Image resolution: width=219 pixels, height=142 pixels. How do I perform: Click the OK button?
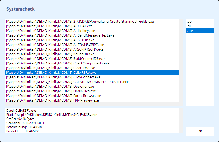pos(200,131)
